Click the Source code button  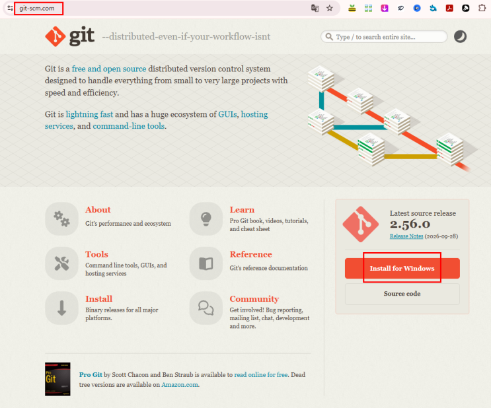[402, 294]
